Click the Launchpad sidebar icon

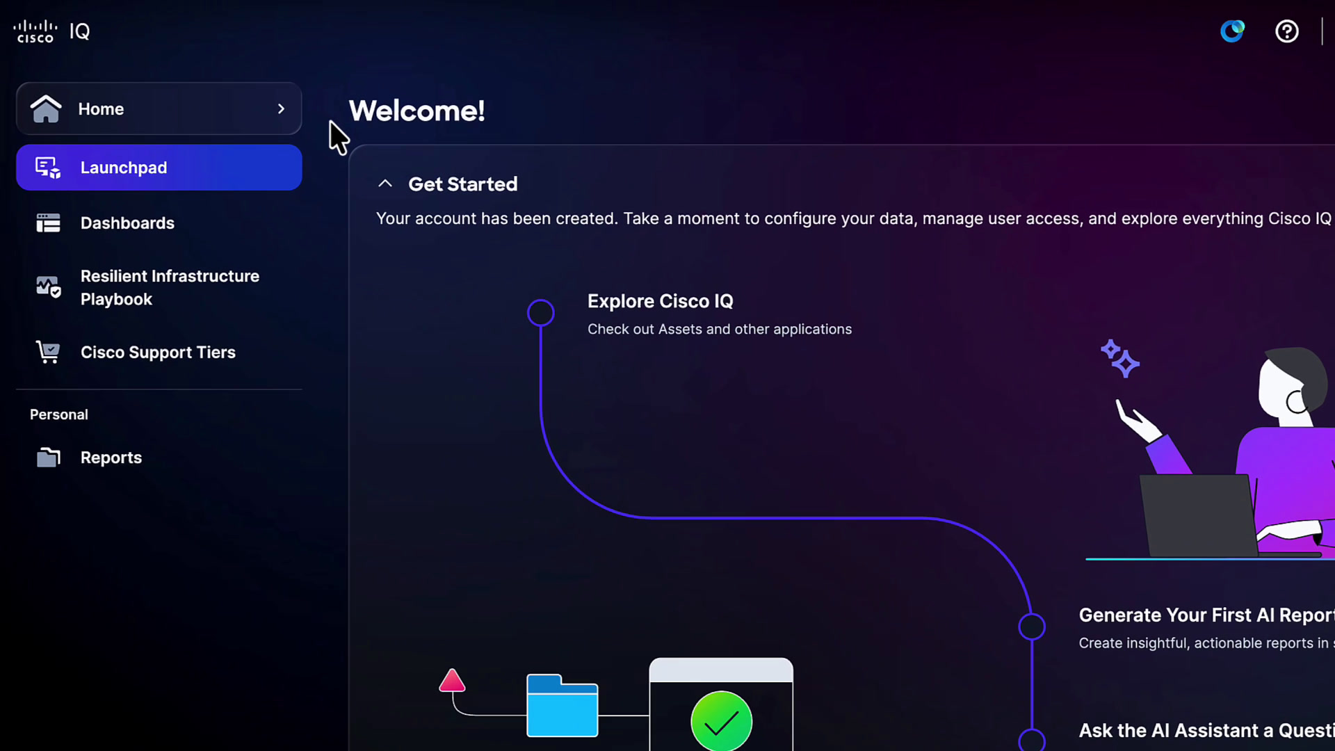click(x=48, y=168)
